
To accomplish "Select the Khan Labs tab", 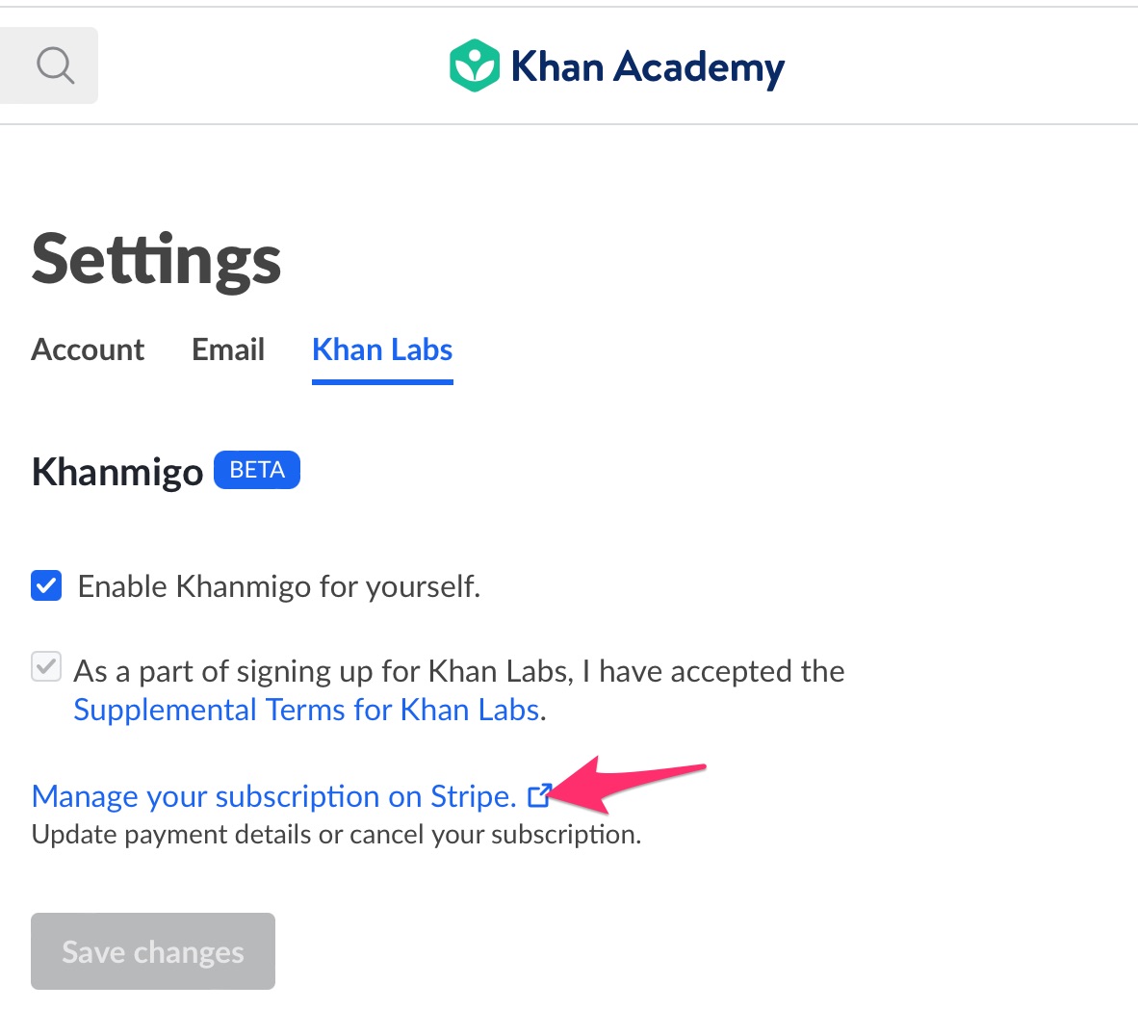I will tap(381, 350).
